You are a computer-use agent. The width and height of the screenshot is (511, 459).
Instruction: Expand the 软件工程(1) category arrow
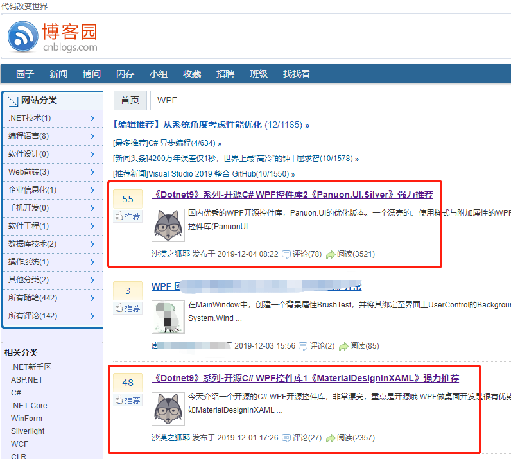[x=92, y=226]
